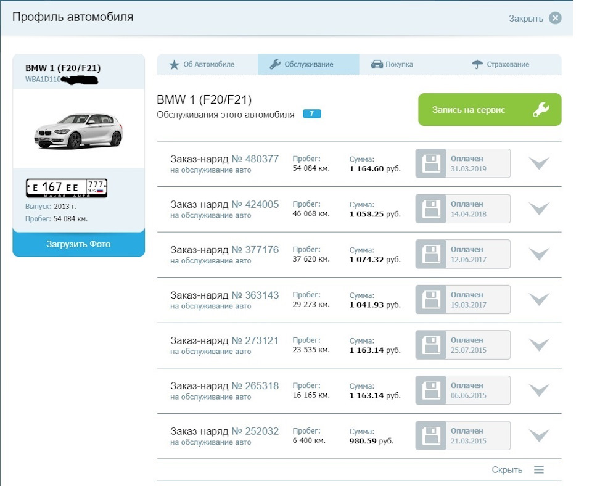
Task: Click the Загрузить Фото button
Action: click(x=78, y=244)
